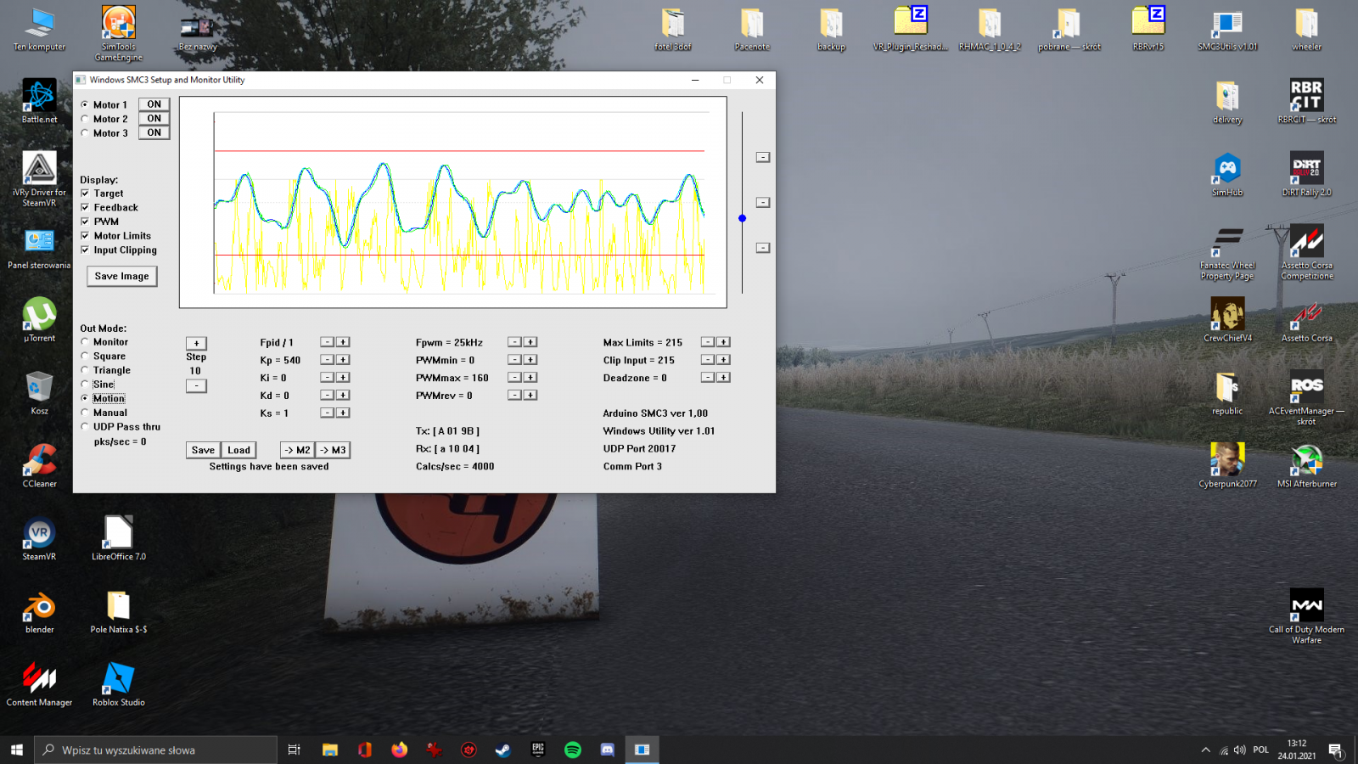The image size is (1358, 764).
Task: Open Discord from the taskbar
Action: (x=607, y=750)
